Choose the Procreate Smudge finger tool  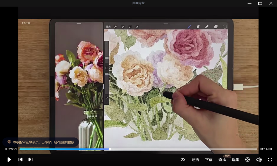tap(198, 27)
